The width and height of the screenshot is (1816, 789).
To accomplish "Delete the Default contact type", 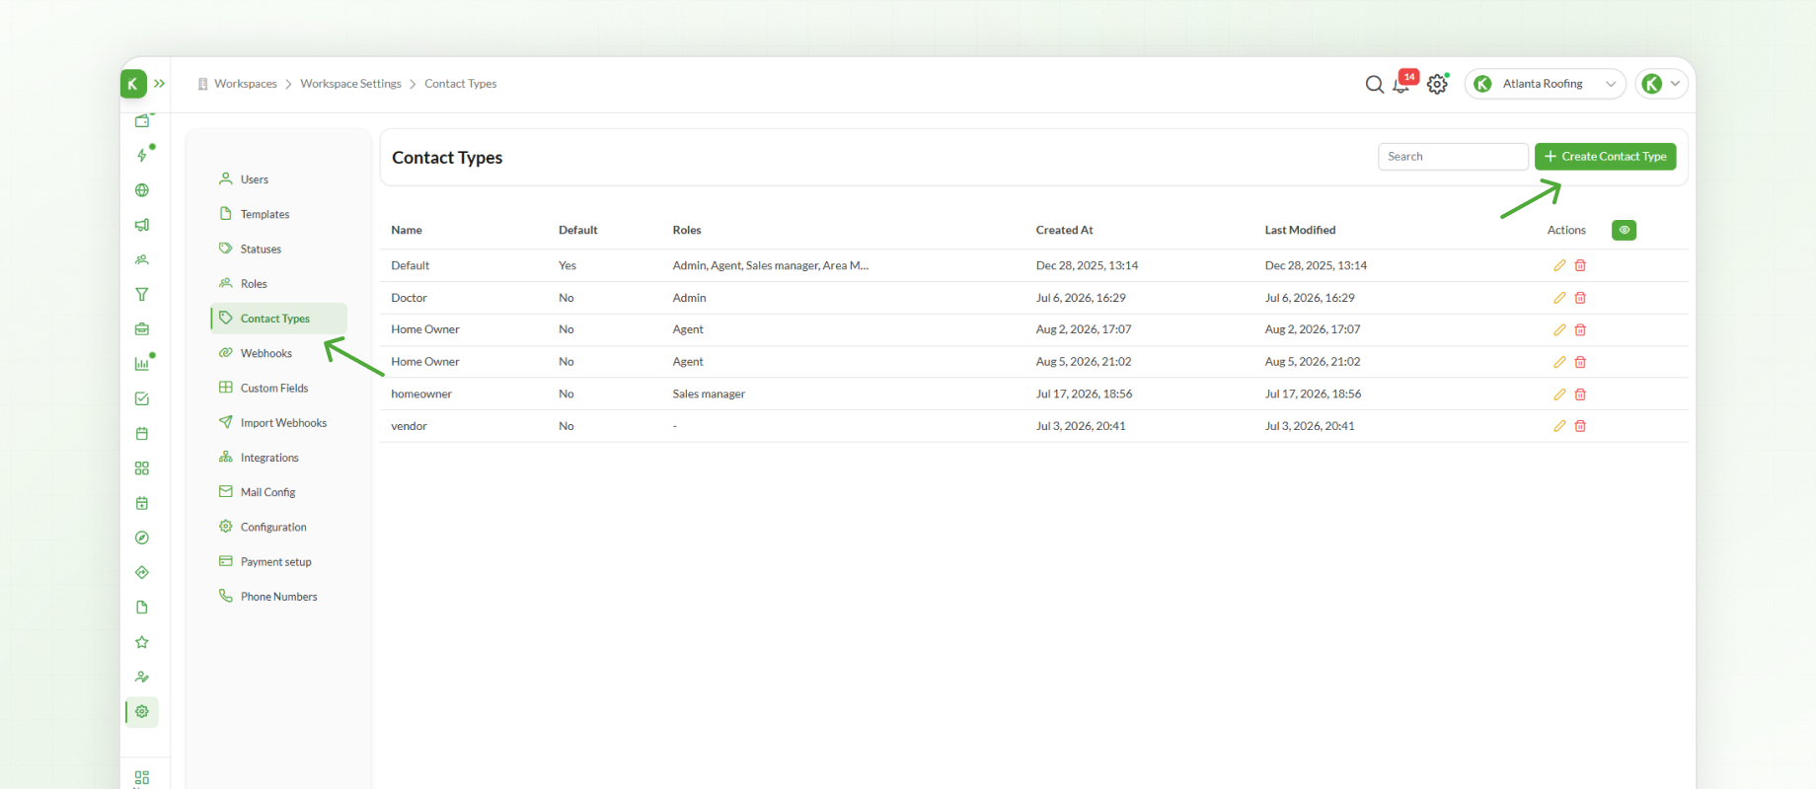I will [x=1580, y=265].
